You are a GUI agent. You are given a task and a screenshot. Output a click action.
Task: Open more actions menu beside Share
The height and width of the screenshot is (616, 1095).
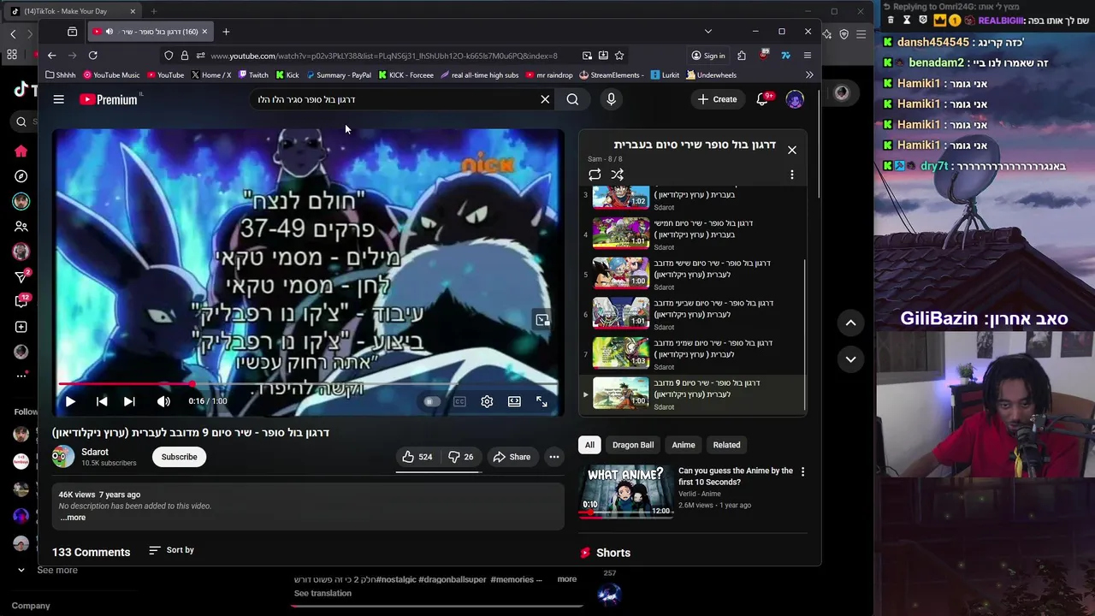554,457
